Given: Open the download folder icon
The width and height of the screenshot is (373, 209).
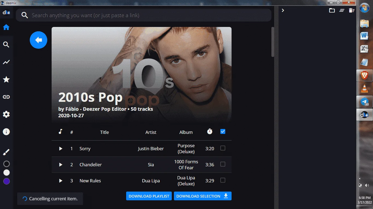Looking at the screenshot, I should click(x=332, y=10).
